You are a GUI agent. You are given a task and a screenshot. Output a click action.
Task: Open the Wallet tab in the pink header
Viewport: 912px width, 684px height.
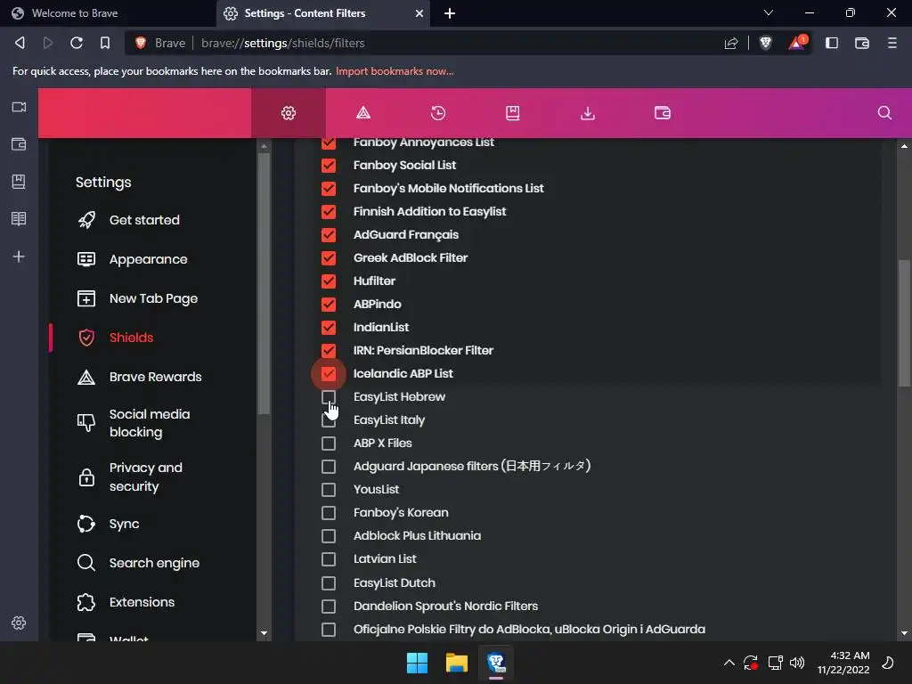coord(663,113)
